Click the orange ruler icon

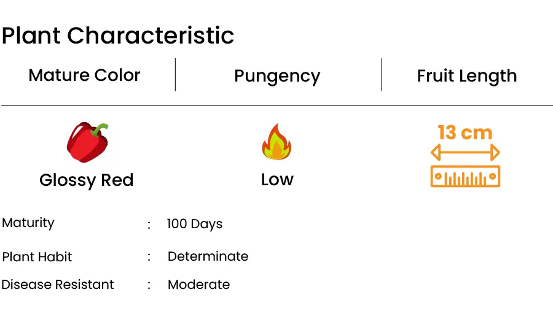[x=466, y=176]
